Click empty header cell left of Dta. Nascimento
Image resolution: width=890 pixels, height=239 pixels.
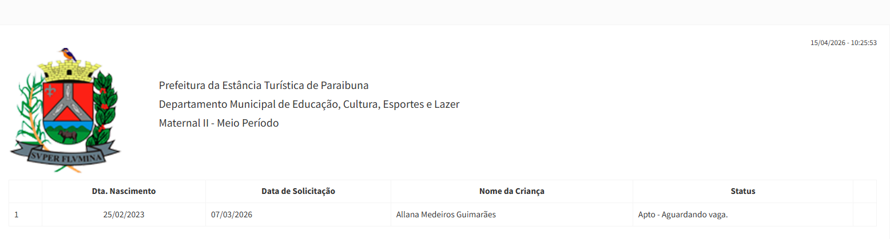tap(25, 191)
